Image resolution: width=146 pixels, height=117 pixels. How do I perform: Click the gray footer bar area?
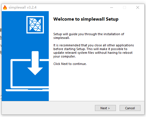(48, 108)
